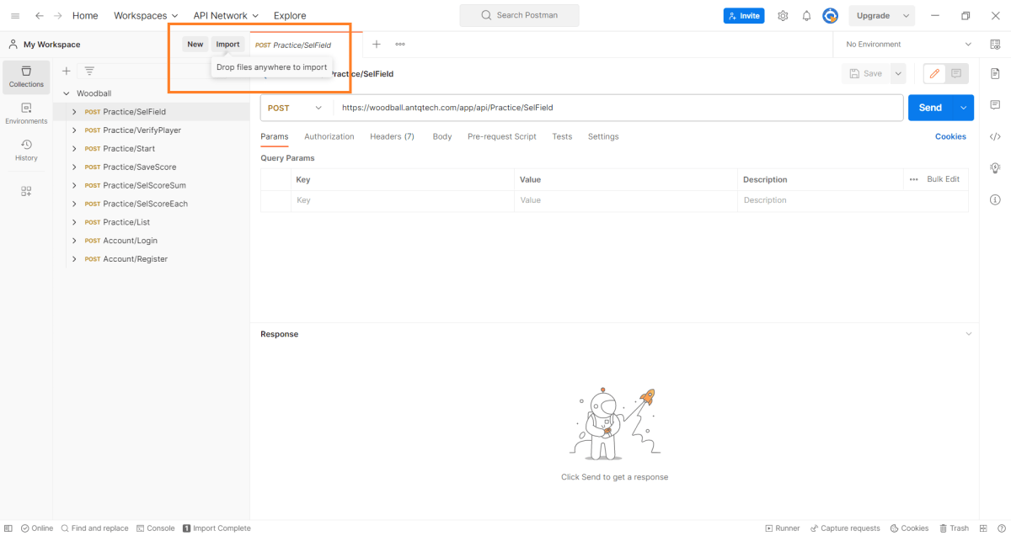Open the No Environment selector
Image resolution: width=1011 pixels, height=536 pixels.
pyautogui.click(x=908, y=44)
